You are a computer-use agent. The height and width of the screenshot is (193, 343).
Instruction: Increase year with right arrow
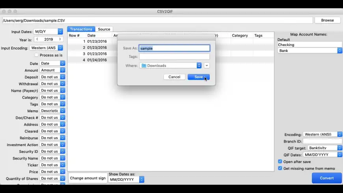point(60,39)
